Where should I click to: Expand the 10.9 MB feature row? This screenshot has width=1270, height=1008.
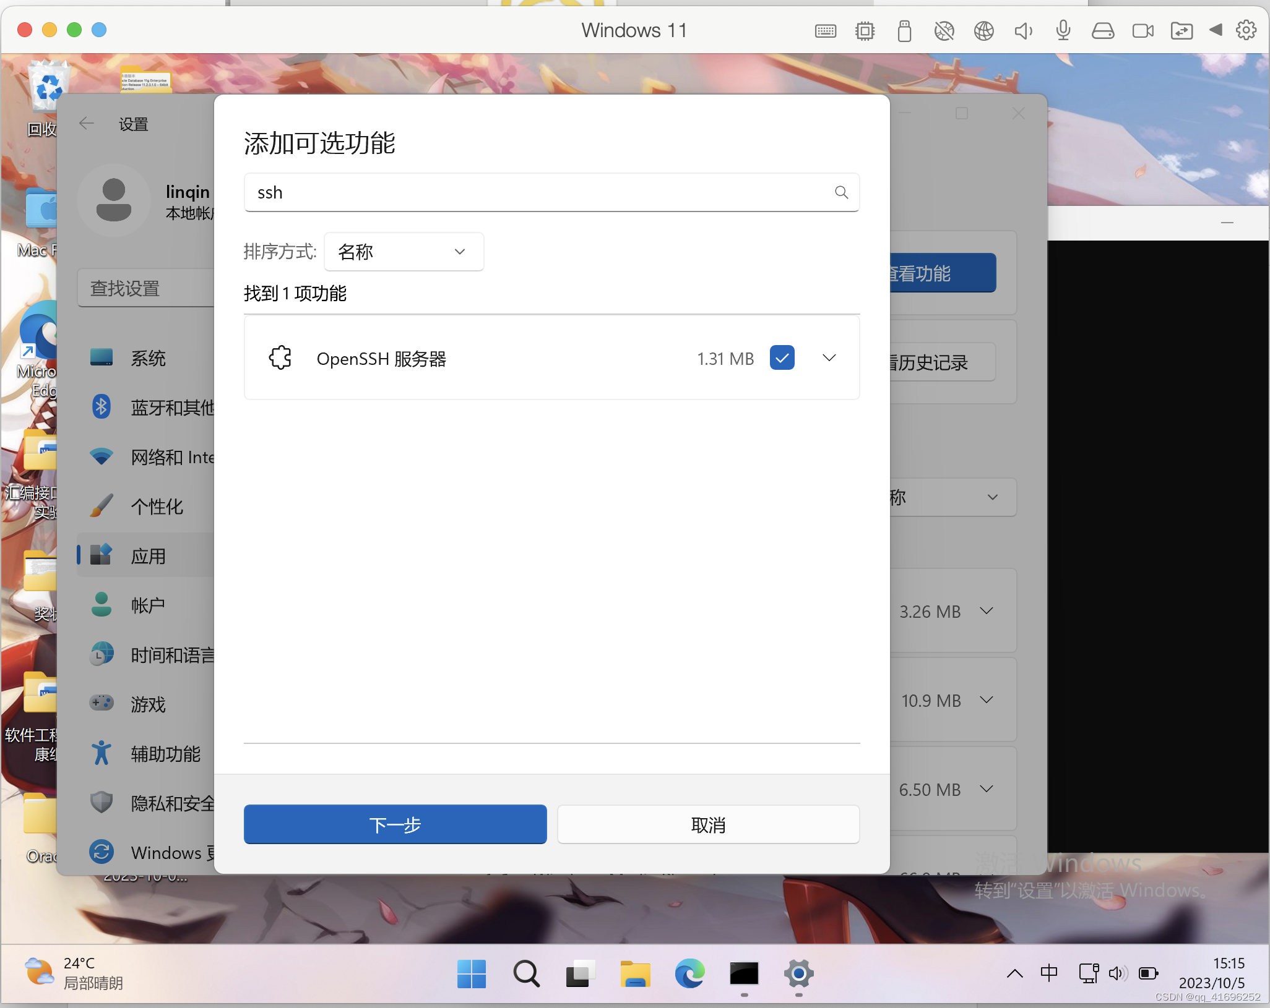987,700
